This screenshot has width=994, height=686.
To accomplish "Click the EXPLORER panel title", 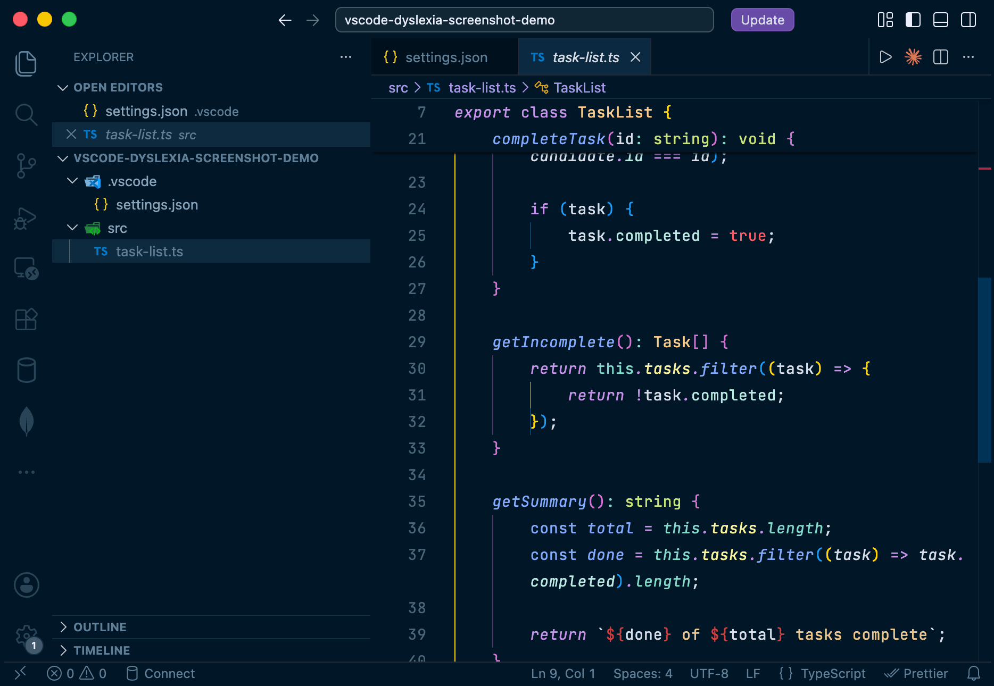I will (103, 57).
